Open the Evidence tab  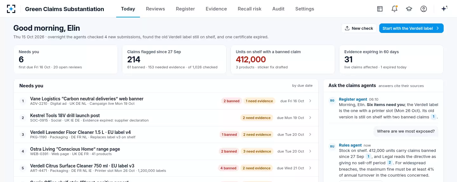(x=216, y=9)
